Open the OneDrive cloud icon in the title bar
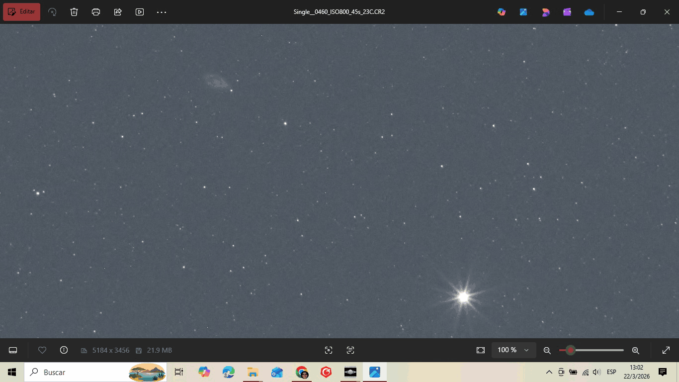This screenshot has height=382, width=679. (589, 12)
